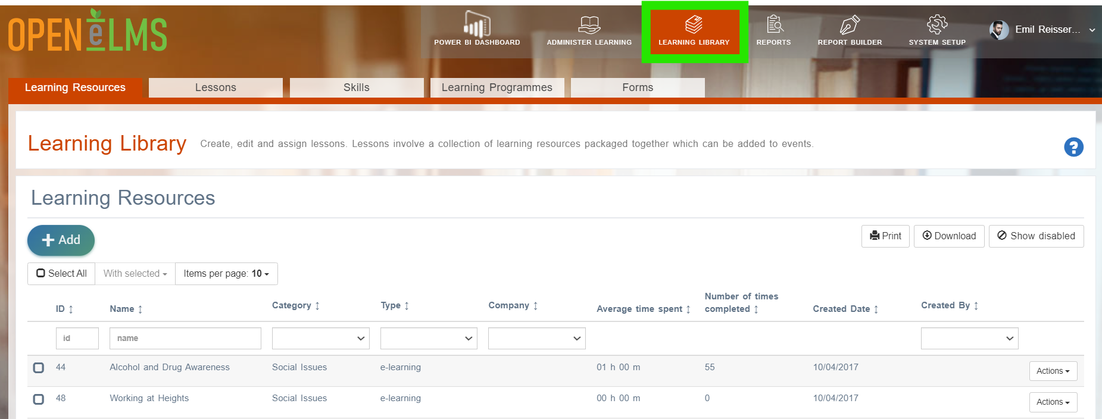Screen dimensions: 1102x419
Task: Sort by Created By arrows
Action: click(x=976, y=306)
